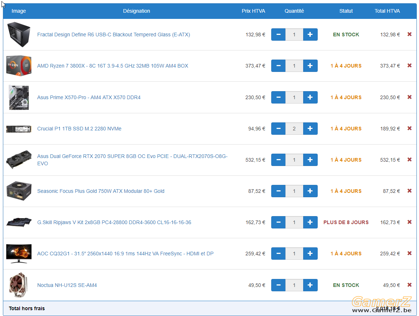Click the Ryzen 7 box thumbnail
This screenshot has height=316, width=419.
pos(19,66)
